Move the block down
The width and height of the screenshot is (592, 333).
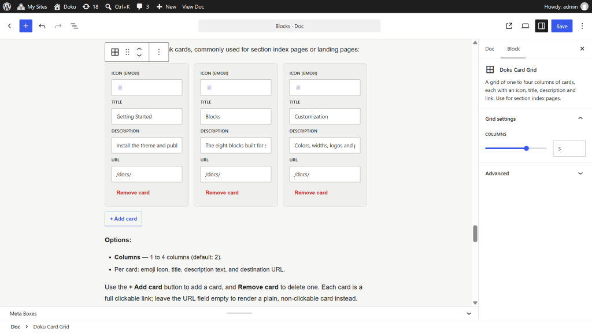click(x=139, y=55)
